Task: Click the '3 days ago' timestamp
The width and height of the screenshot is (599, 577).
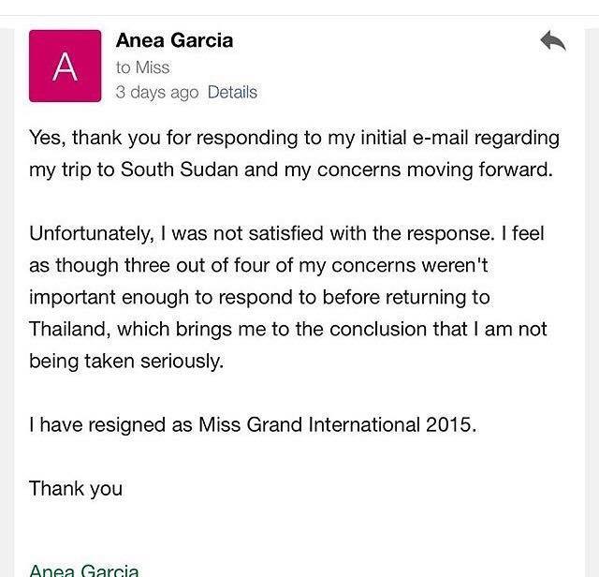Action: pyautogui.click(x=157, y=93)
